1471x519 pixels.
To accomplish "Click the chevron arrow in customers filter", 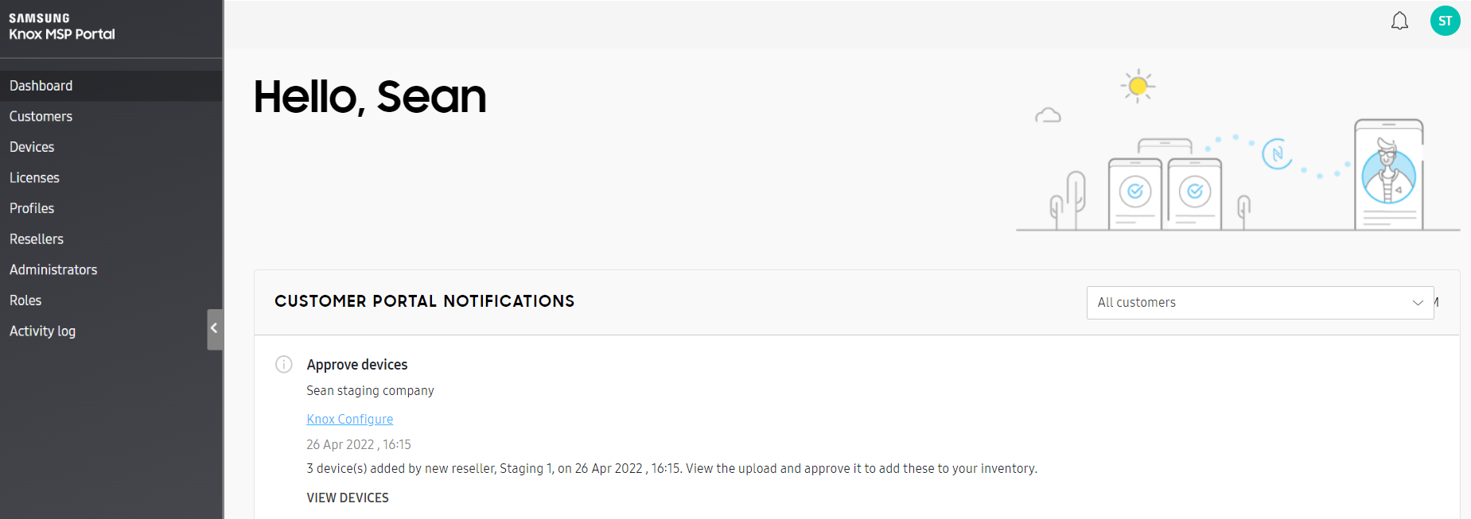I will point(1418,303).
